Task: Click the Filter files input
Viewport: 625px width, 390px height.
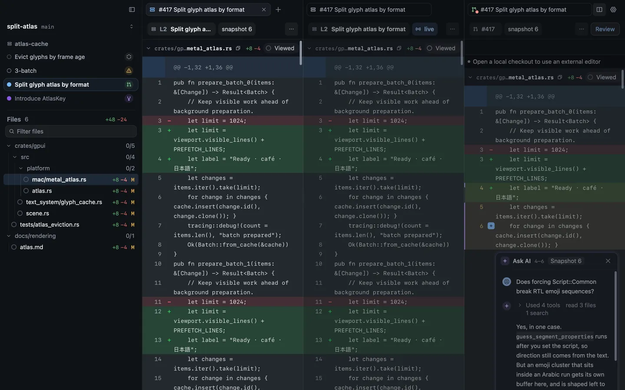Action: coord(71,131)
